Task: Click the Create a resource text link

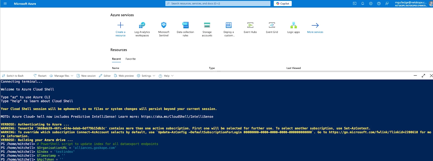Action: click(120, 34)
